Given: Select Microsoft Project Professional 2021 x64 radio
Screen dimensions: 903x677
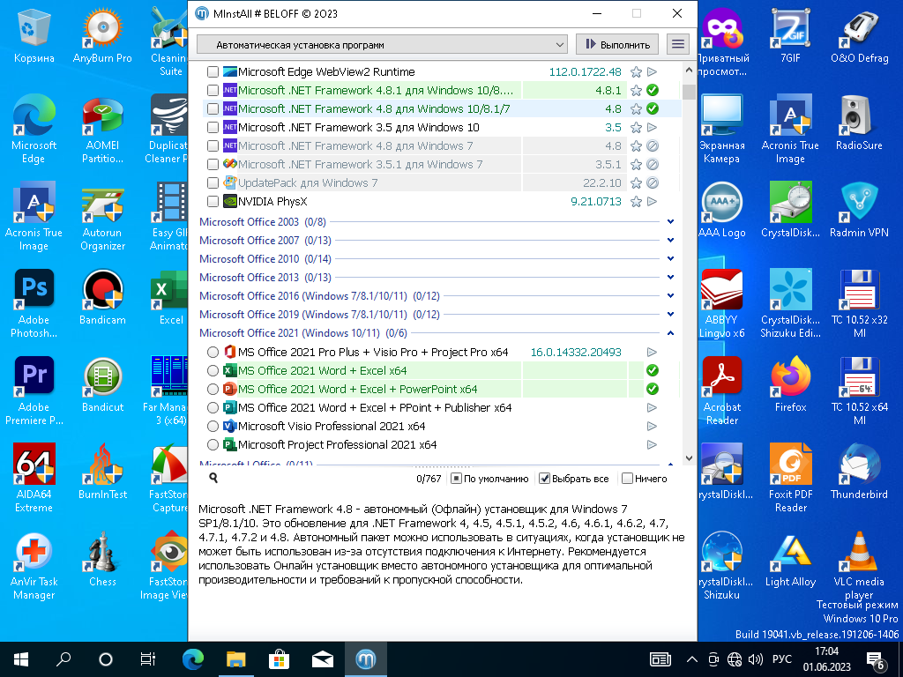Looking at the screenshot, I should [x=213, y=444].
